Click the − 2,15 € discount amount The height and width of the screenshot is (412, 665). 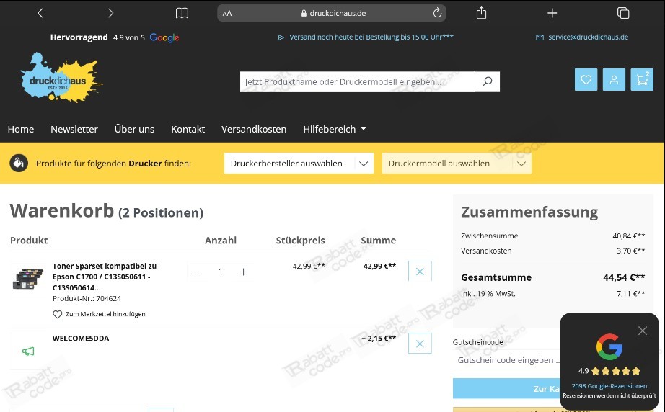pos(379,339)
